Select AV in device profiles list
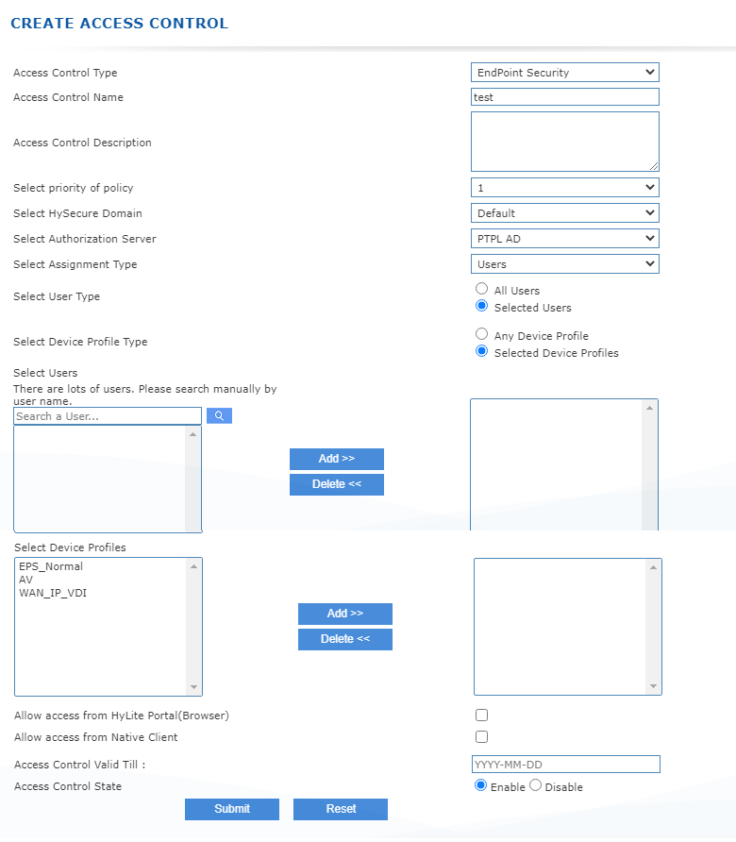 pyautogui.click(x=25, y=580)
